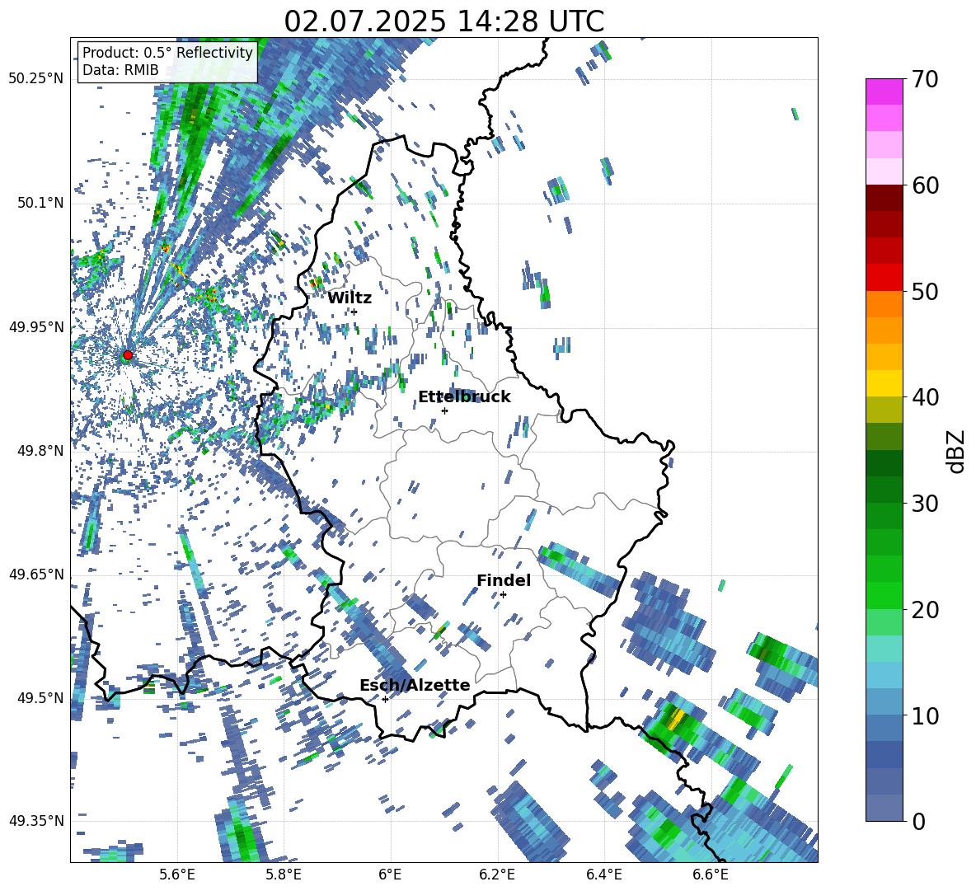Click the dBZ colorbar axis label
Viewport: 976px width, 891px height.
pos(957,451)
